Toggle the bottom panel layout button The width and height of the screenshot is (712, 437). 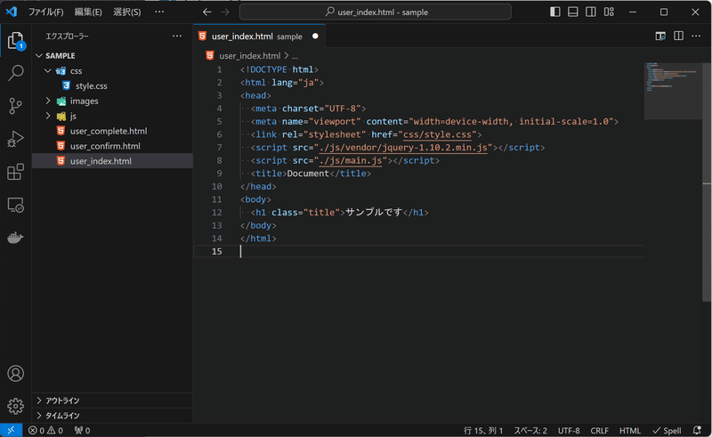click(x=573, y=12)
